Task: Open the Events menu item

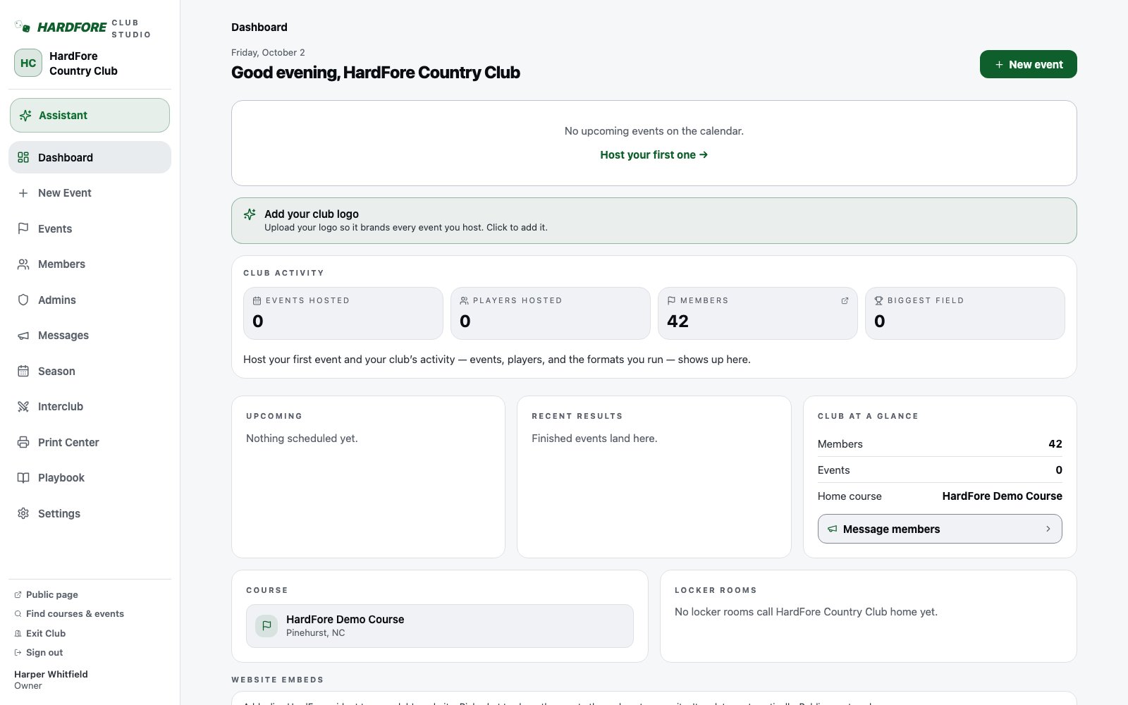Action: [90, 228]
